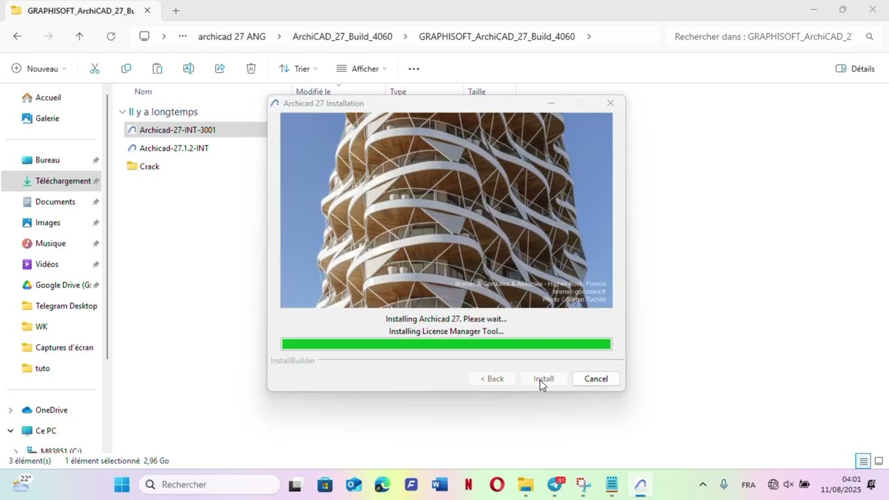Open the Afficher view dropdown
889x500 pixels.
tap(361, 69)
